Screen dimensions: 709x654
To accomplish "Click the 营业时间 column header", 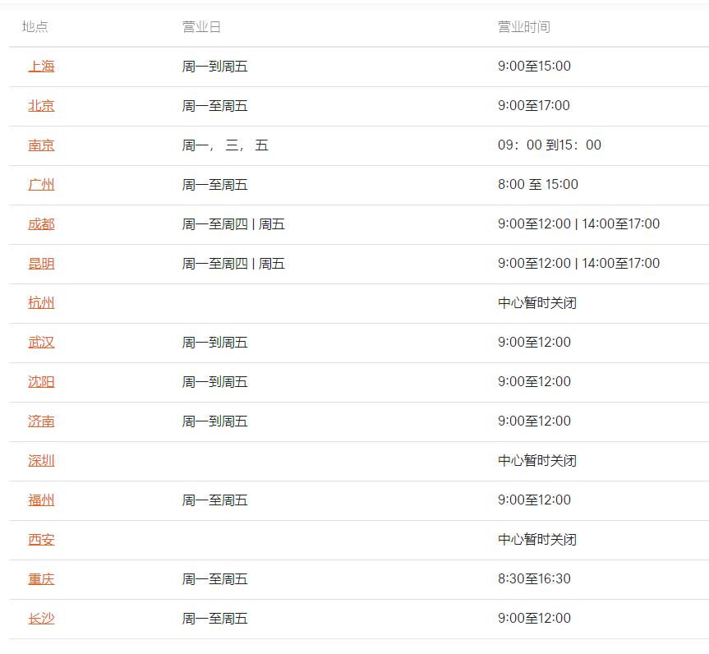I will point(524,26).
